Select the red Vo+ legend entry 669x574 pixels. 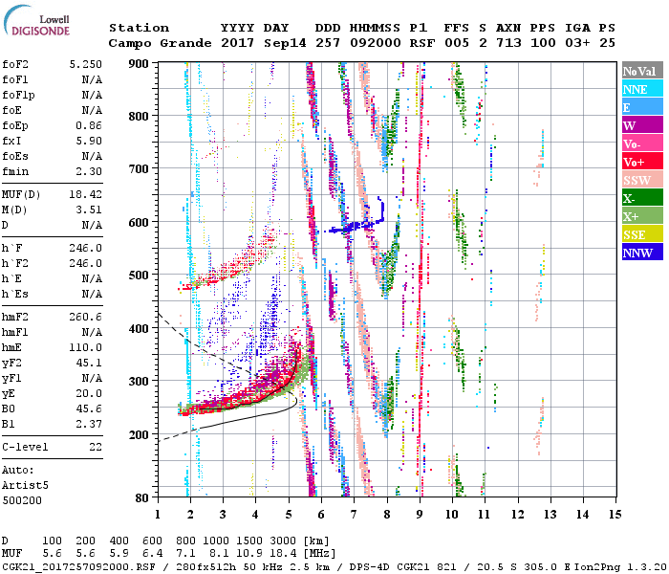tap(641, 162)
